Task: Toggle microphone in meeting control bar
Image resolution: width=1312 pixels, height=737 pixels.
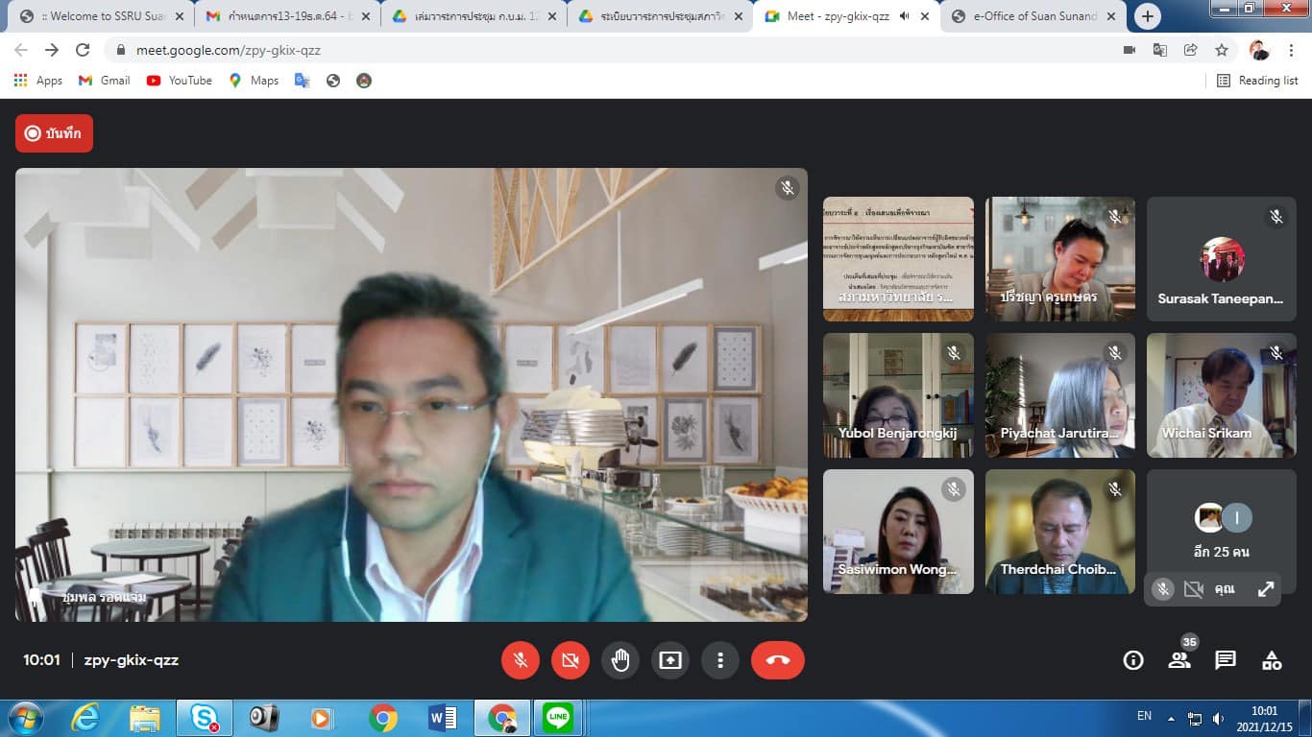Action: (521, 660)
